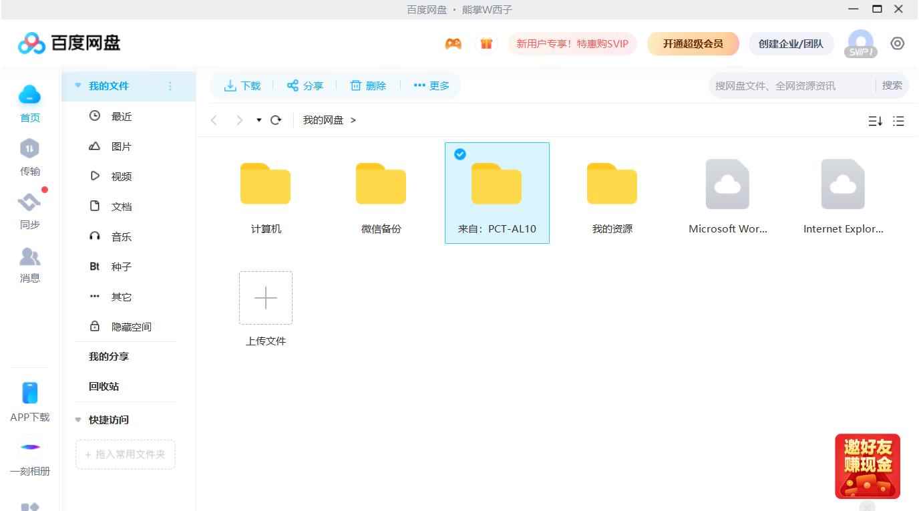This screenshot has height=511, width=919.
Task: Click the gift box icon in header
Action: tap(486, 44)
